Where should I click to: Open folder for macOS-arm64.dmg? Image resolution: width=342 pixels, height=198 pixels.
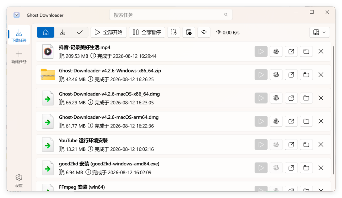pos(306,121)
